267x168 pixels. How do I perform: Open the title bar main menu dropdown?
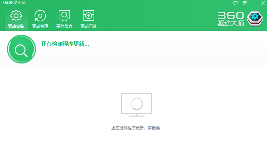pos(245,3)
